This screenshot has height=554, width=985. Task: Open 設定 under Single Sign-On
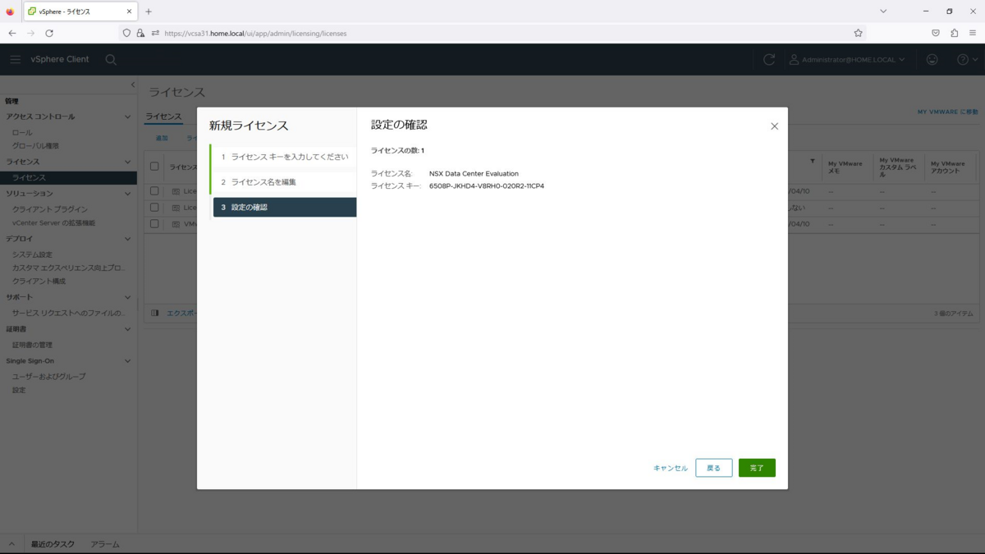(x=19, y=390)
